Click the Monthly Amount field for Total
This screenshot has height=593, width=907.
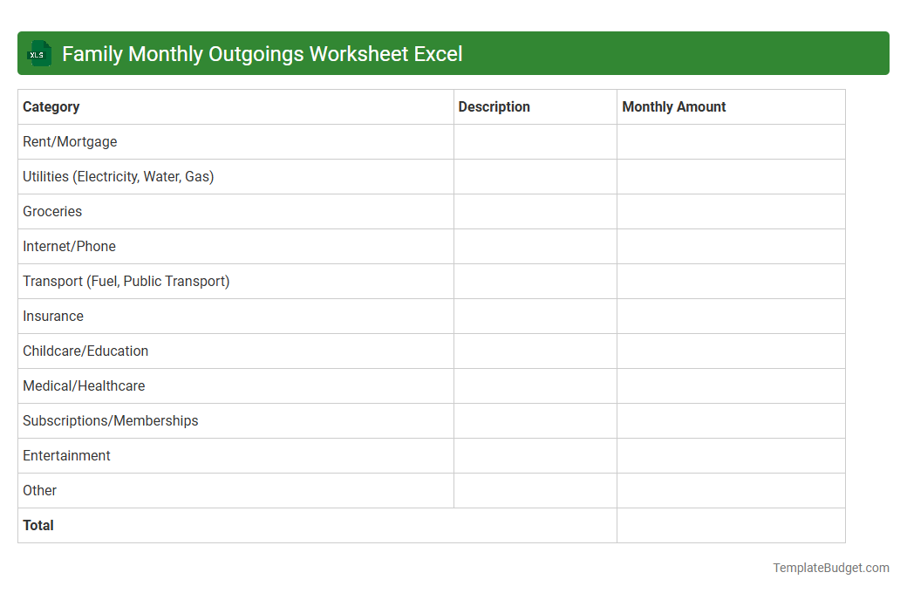point(731,525)
